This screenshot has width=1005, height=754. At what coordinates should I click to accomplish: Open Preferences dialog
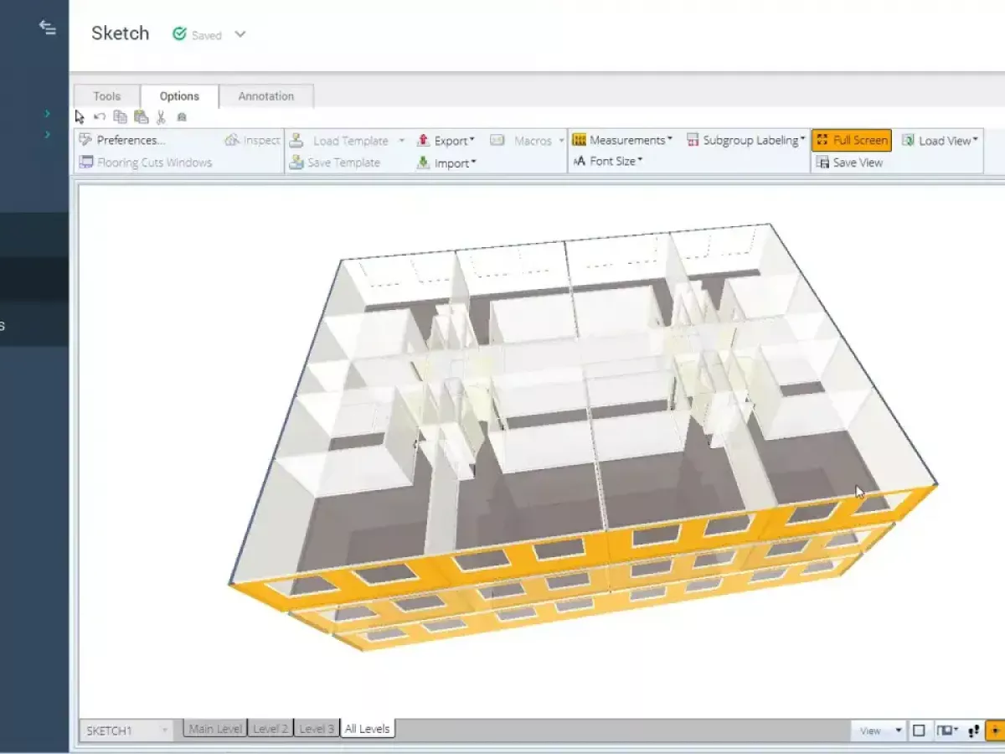(x=122, y=141)
